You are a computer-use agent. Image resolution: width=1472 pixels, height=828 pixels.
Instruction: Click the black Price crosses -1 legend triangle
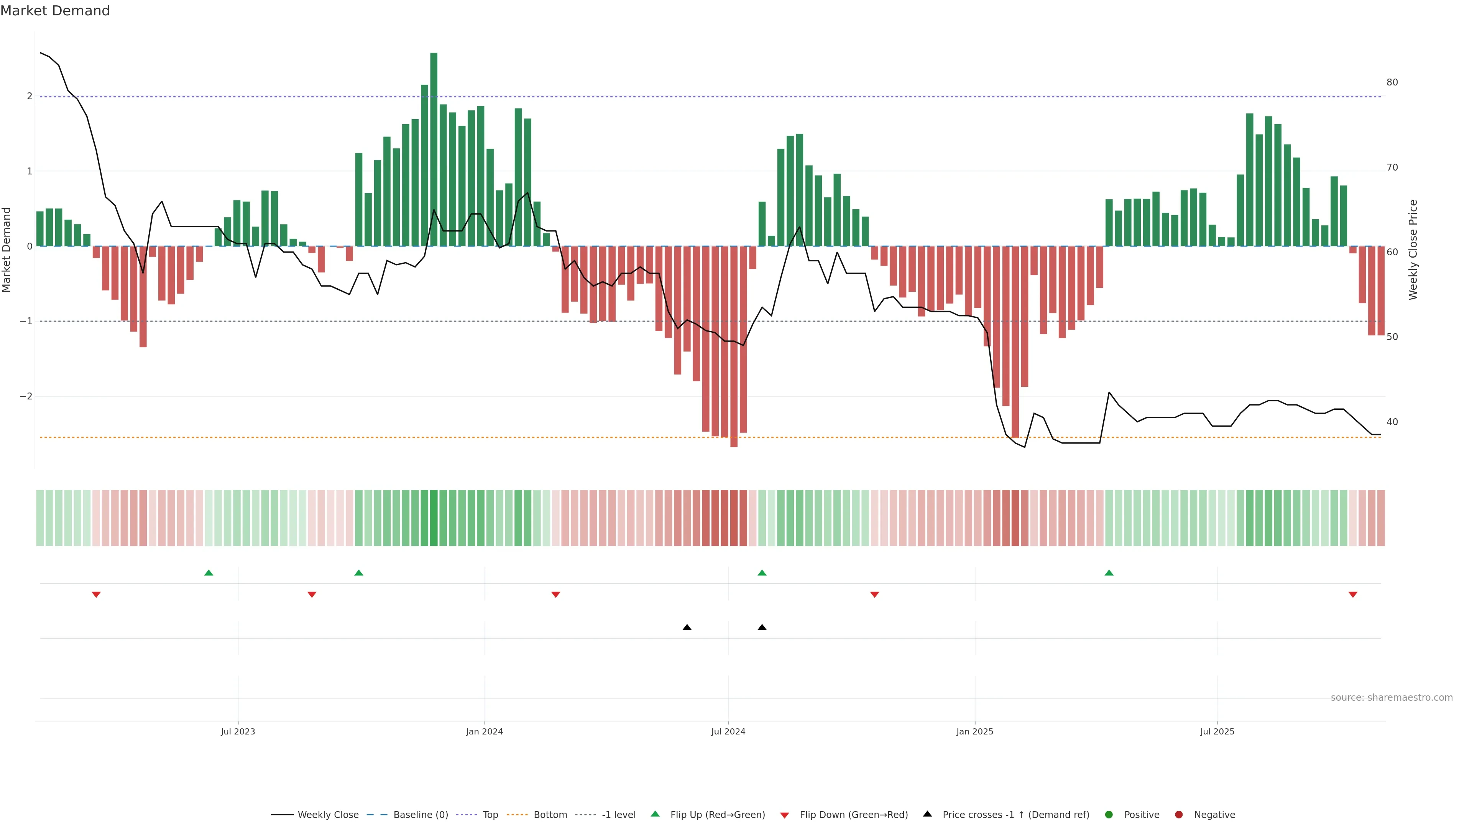[x=927, y=814]
